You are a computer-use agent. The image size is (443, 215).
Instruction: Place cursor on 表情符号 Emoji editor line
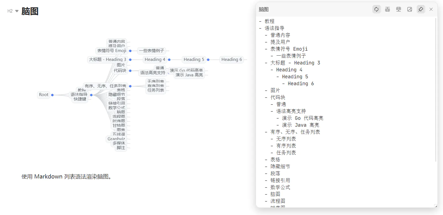(x=289, y=49)
